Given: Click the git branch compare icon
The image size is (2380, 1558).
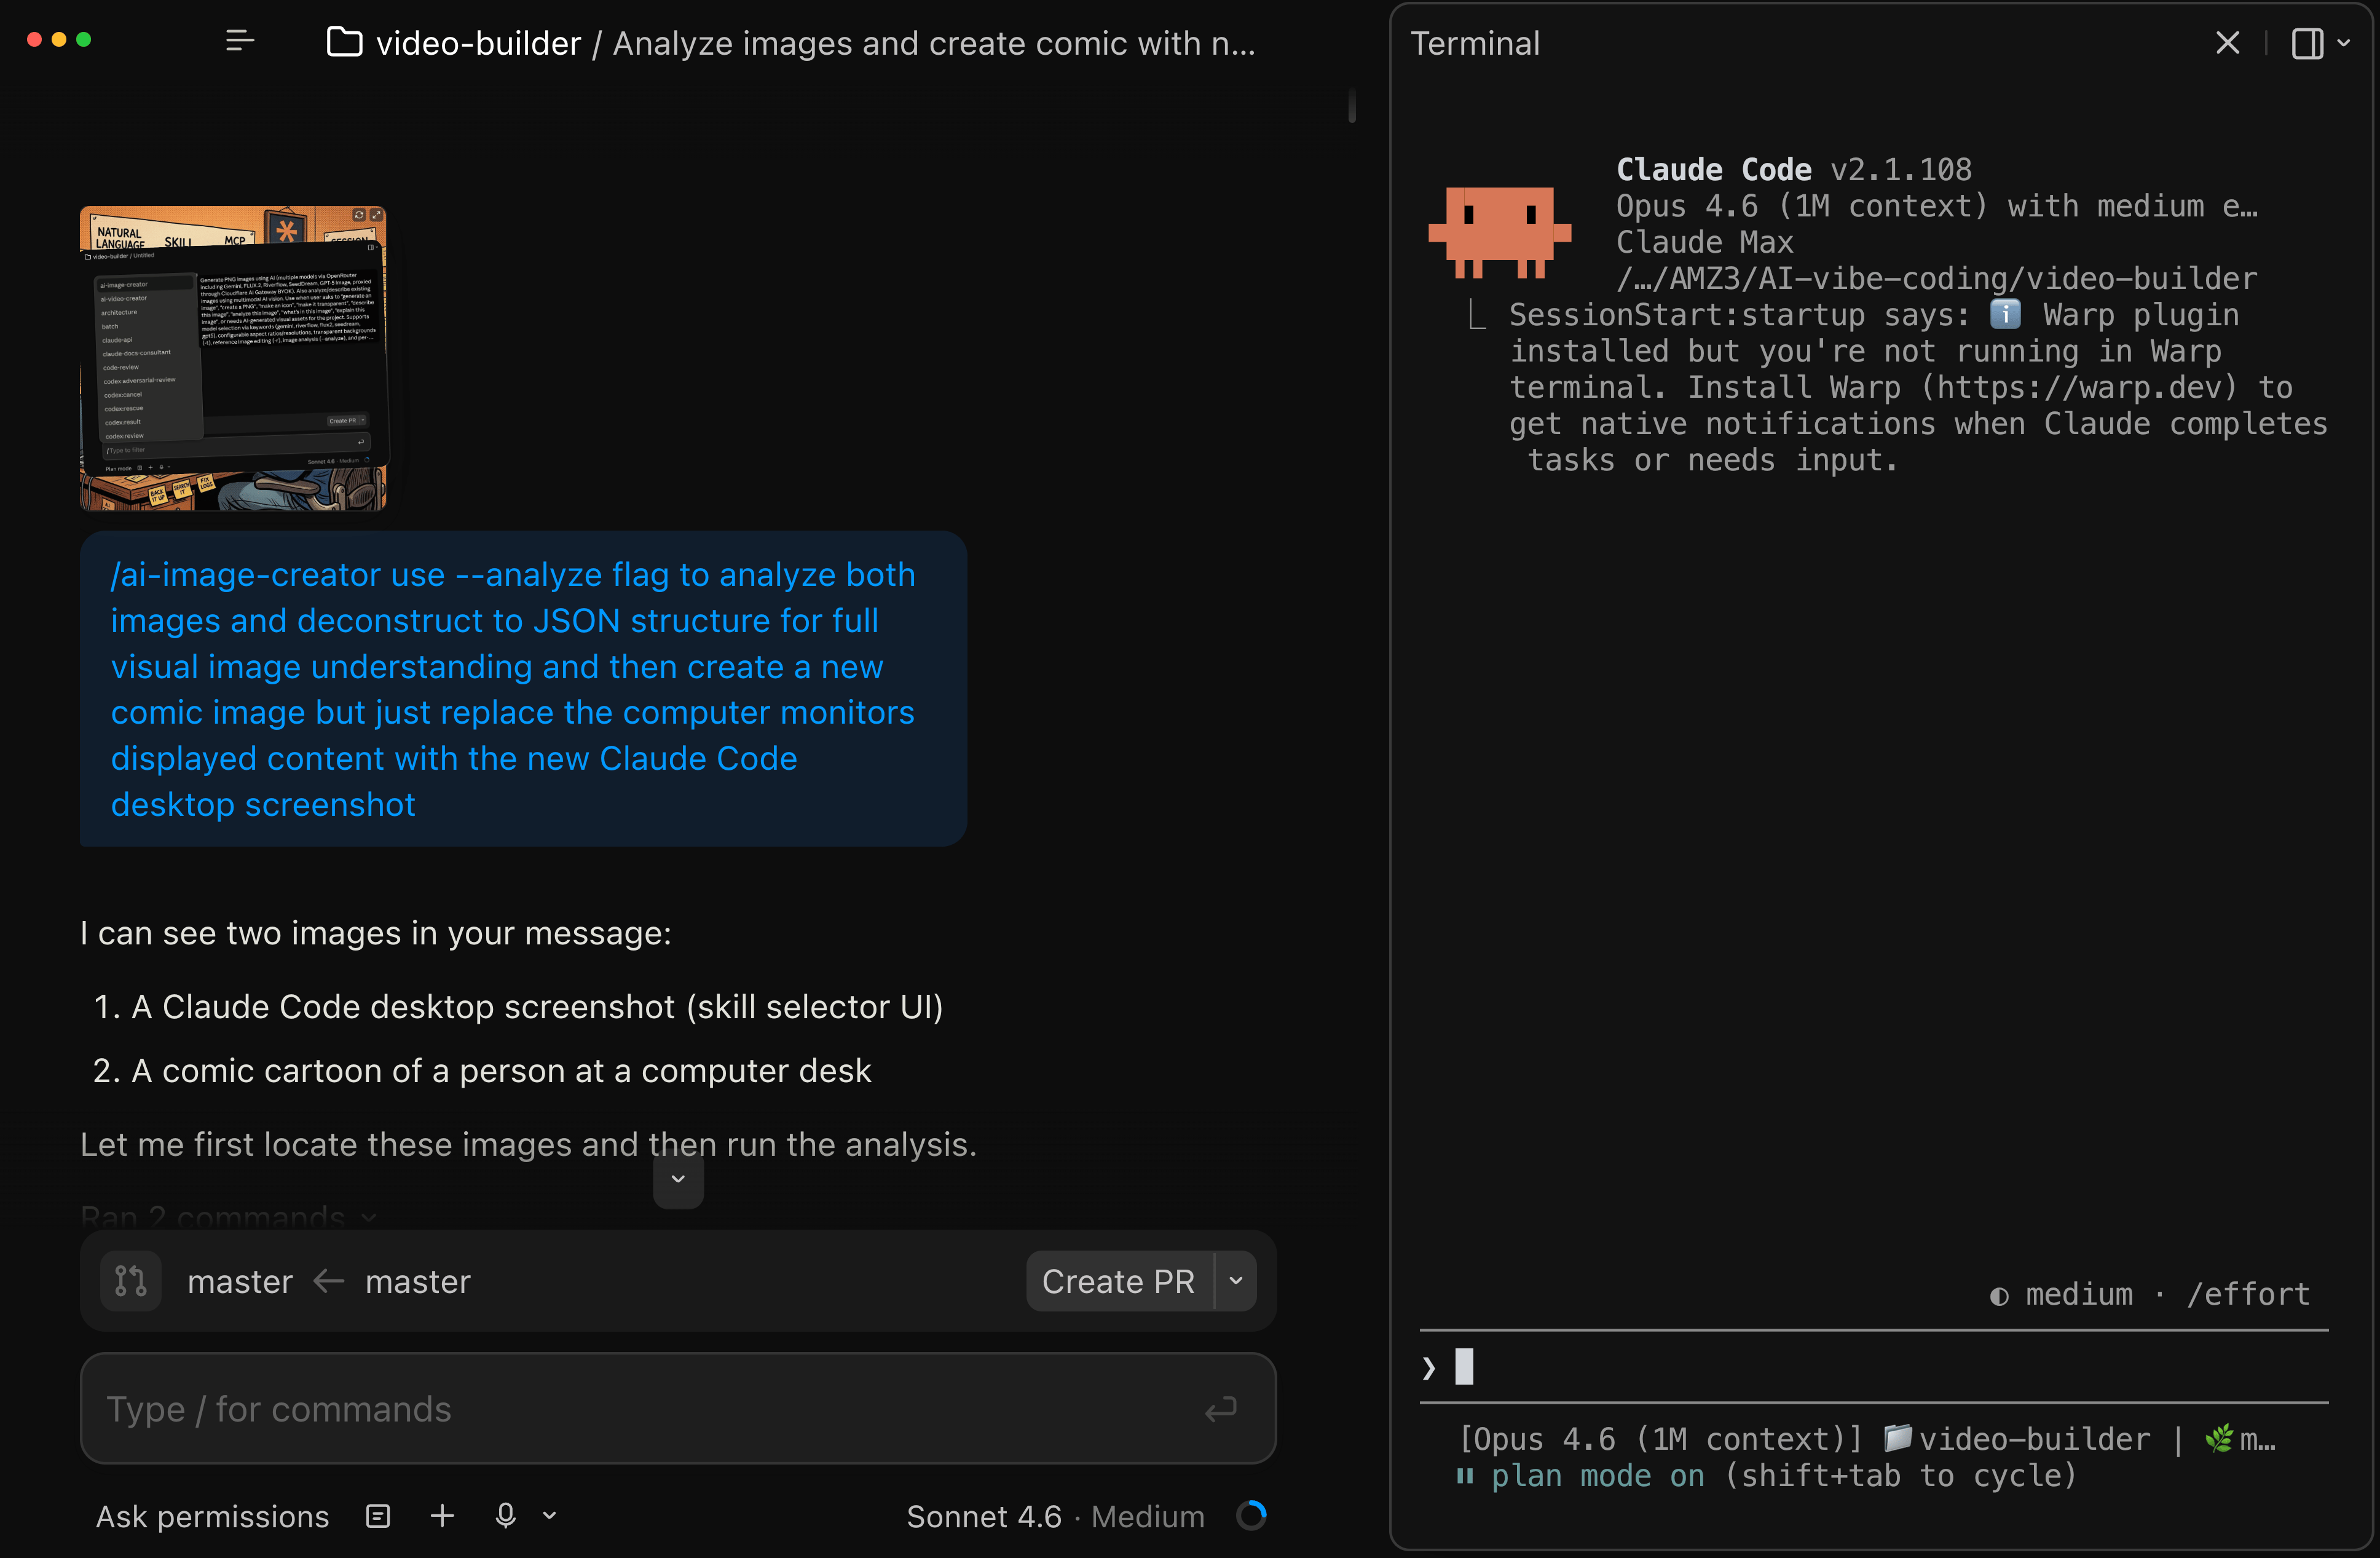Looking at the screenshot, I should click(131, 1280).
